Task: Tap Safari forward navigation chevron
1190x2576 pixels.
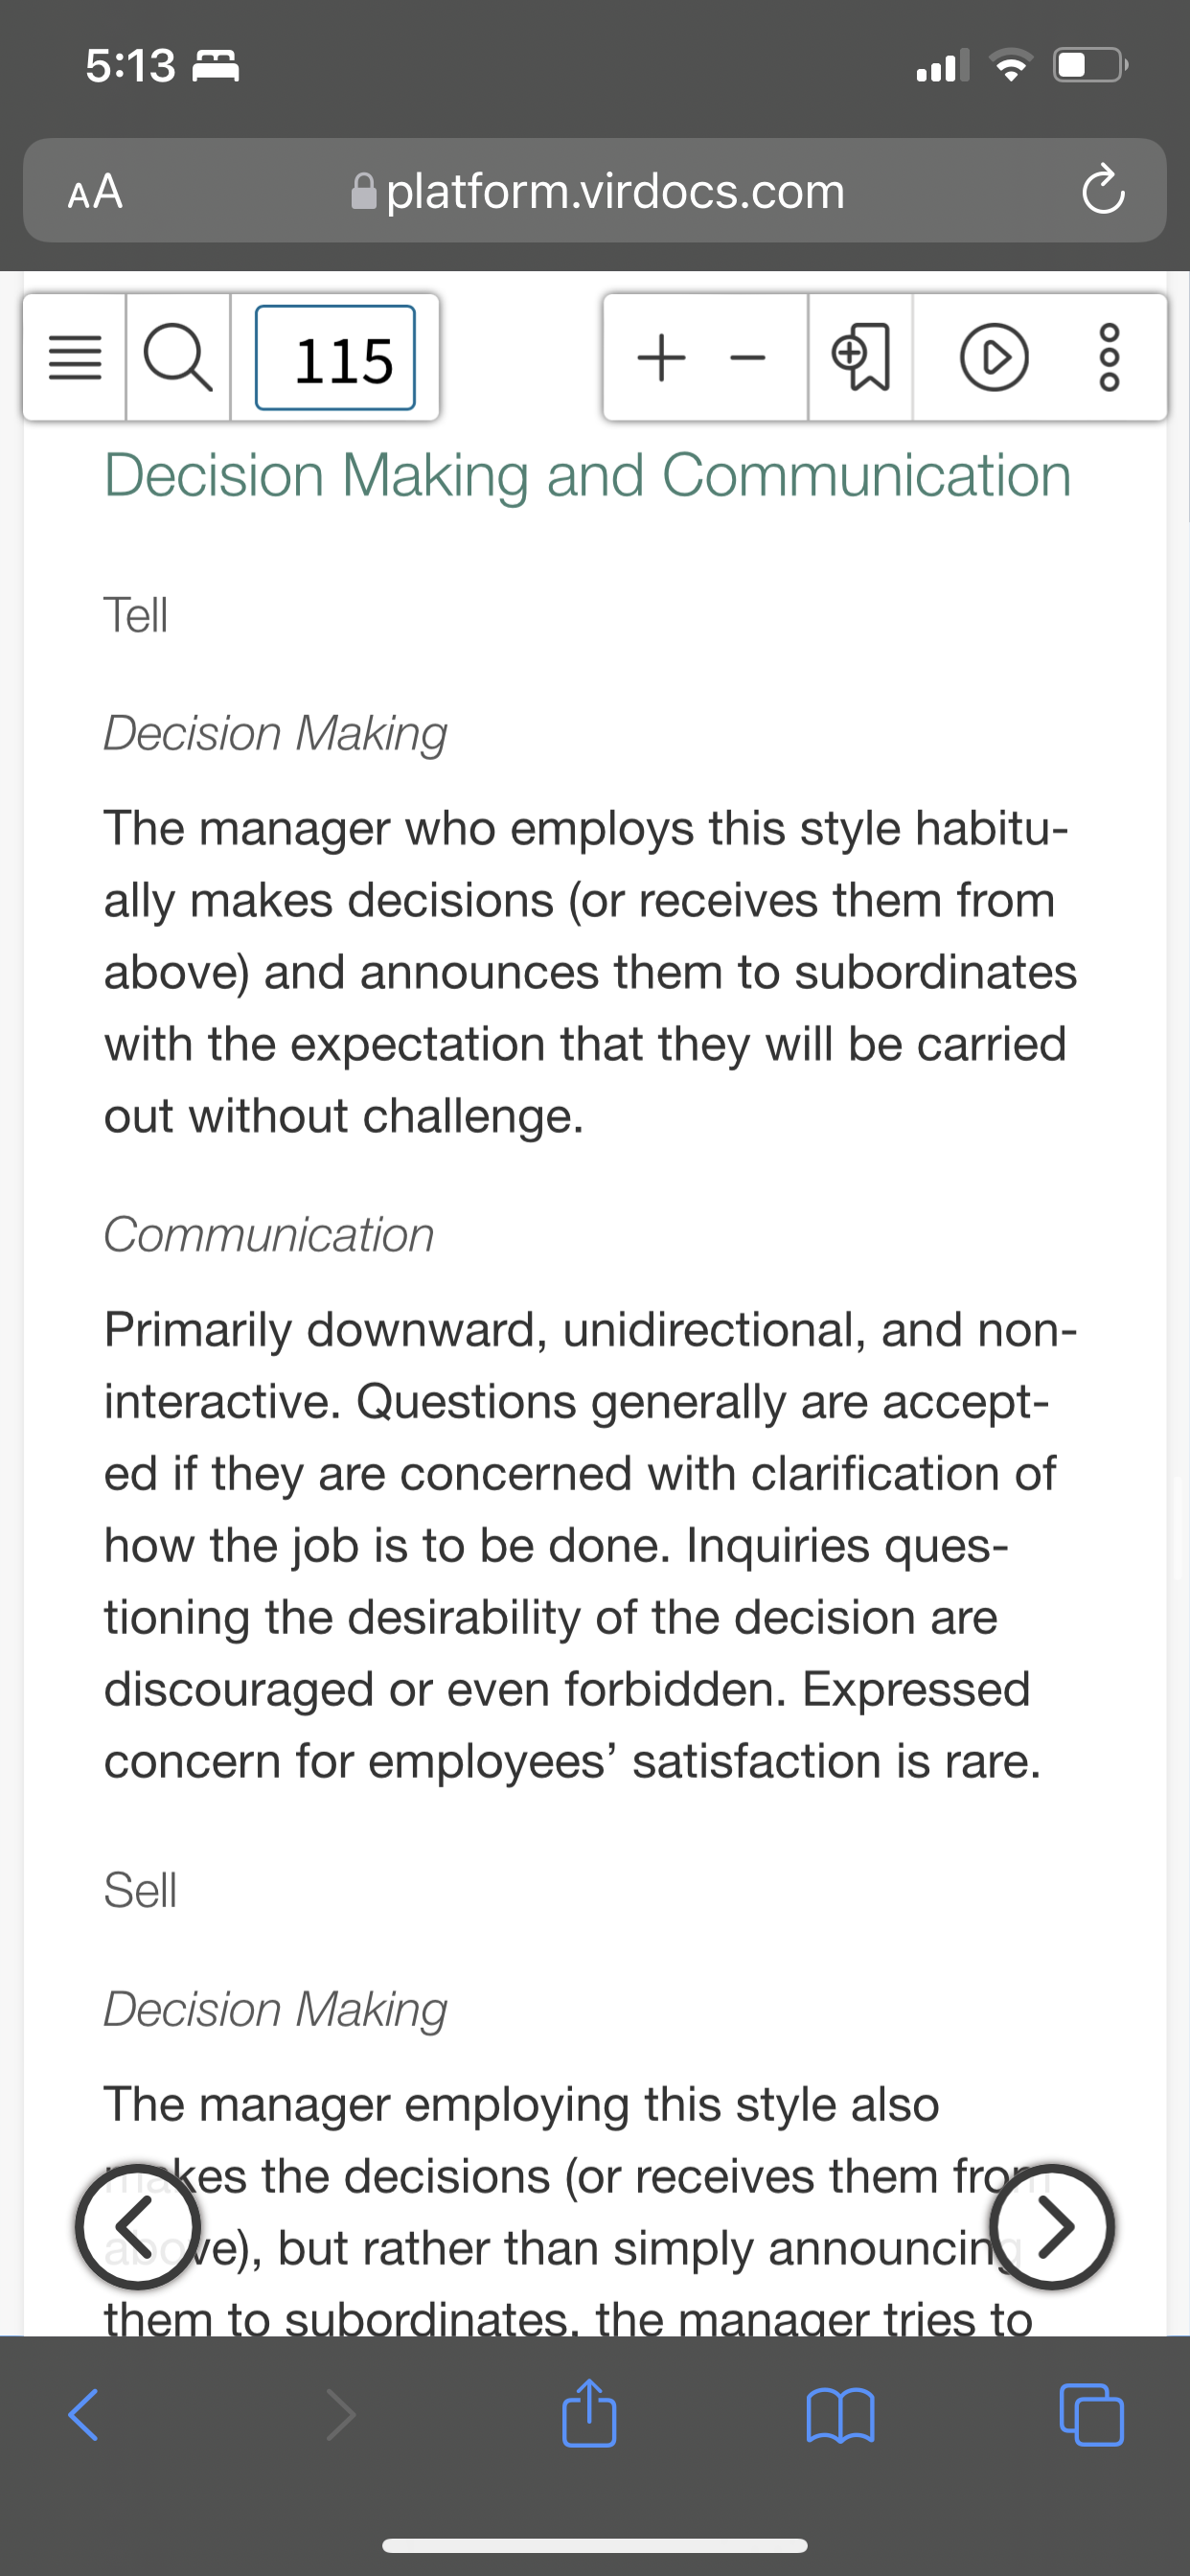Action: (x=340, y=2415)
